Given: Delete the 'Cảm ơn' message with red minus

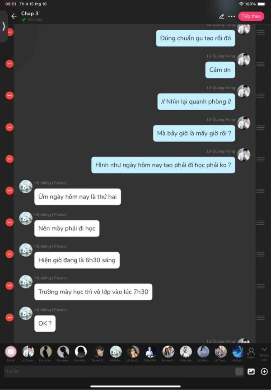Looking at the screenshot, I should pos(9,64).
